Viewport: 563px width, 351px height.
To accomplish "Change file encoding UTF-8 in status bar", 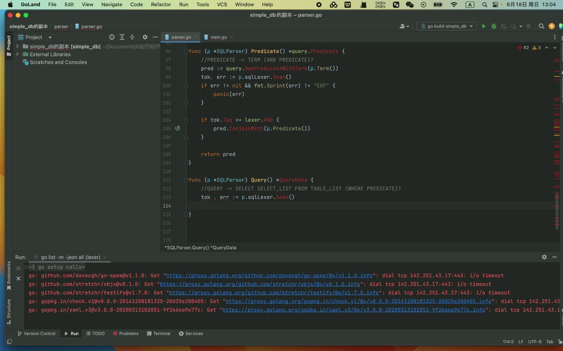I will coord(535,342).
